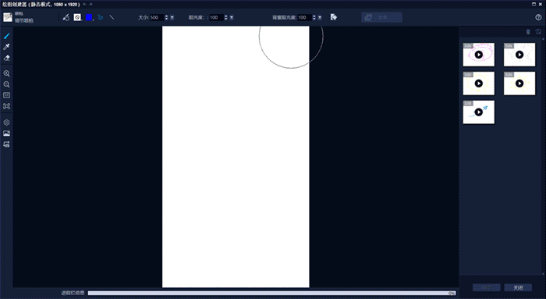Click the dimmed OK button beside 关闭
This screenshot has height=299, width=546.
point(487,287)
